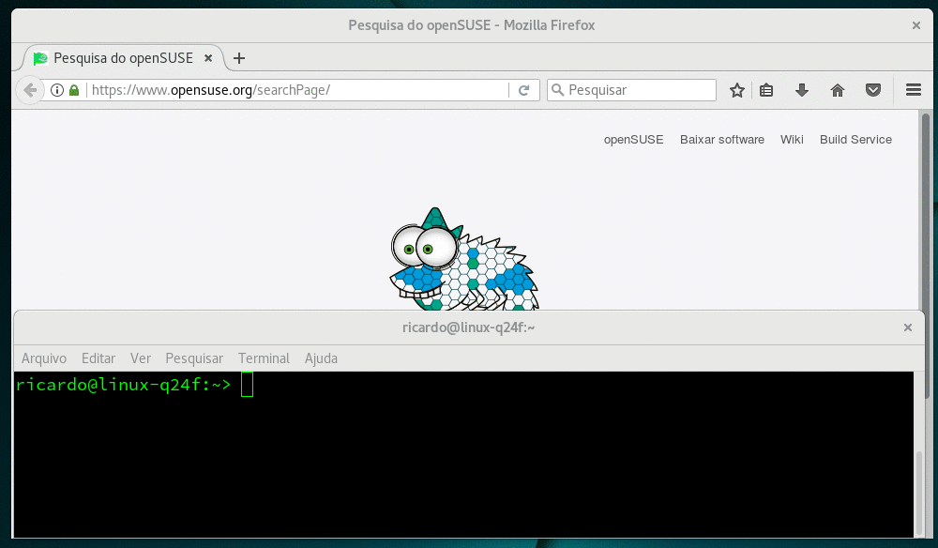Select the Pesquisa do openSUSE tab
The image size is (938, 548).
[x=124, y=58]
